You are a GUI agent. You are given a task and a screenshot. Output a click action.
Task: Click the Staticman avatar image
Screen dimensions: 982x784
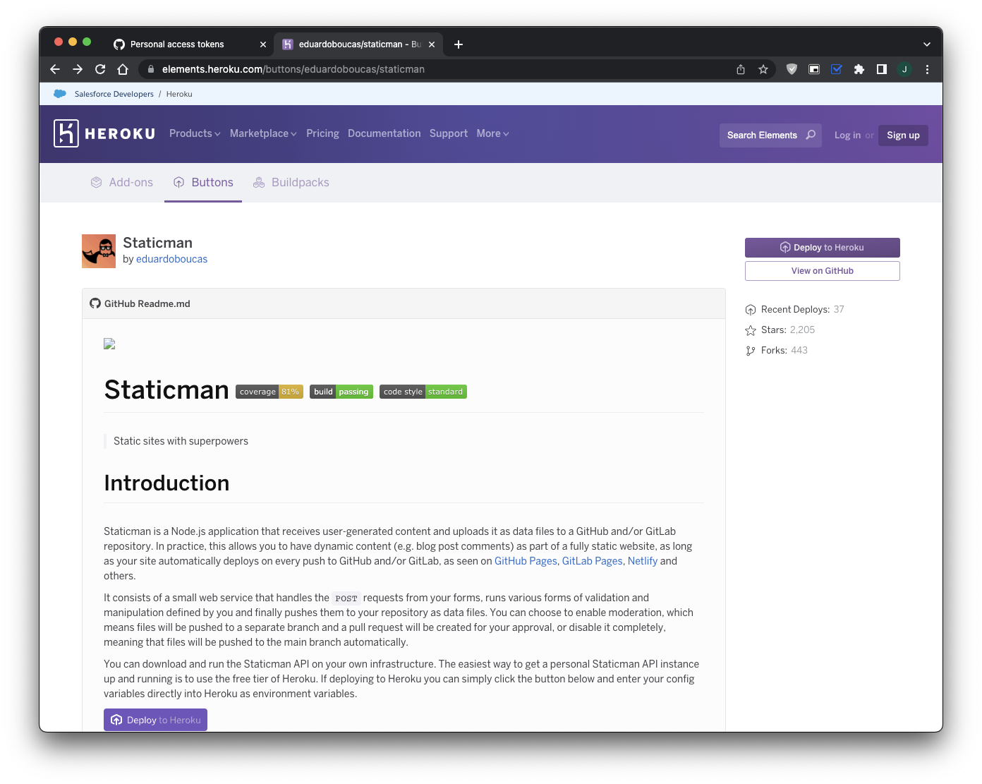99,251
